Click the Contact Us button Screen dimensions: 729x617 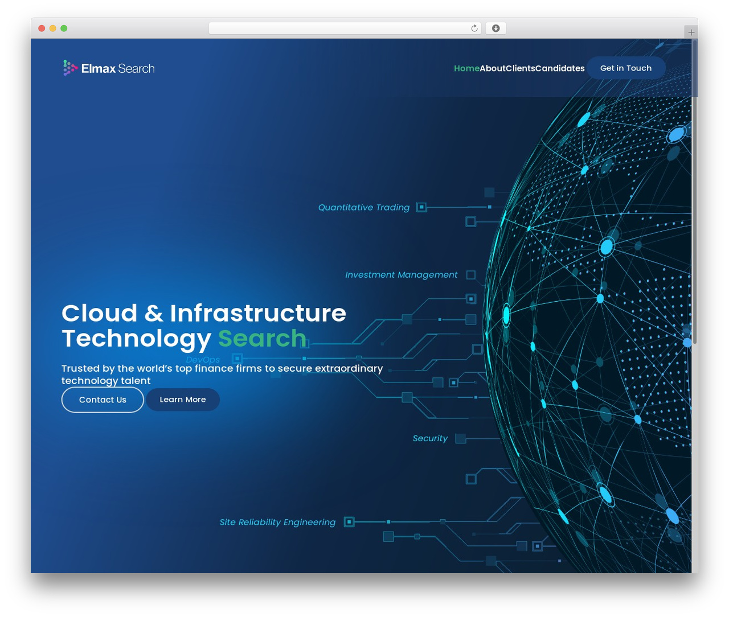tap(103, 400)
